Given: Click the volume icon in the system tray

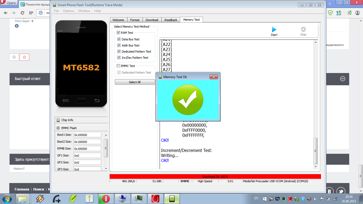Looking at the screenshot, I should tap(309, 199).
